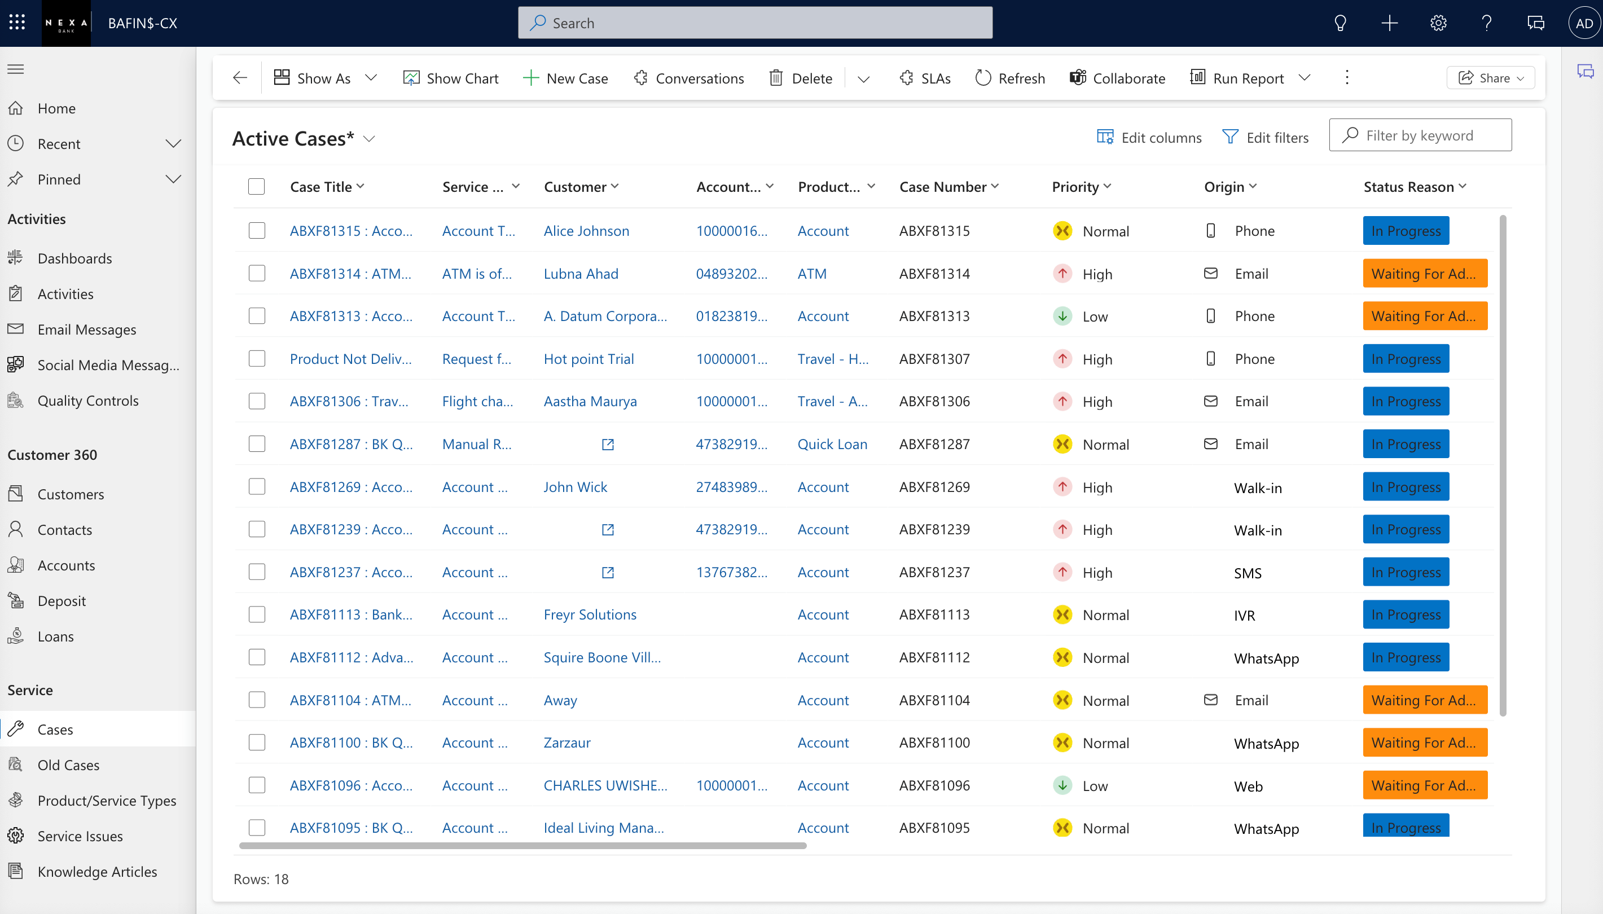This screenshot has height=914, width=1603.
Task: Click the Collaborate toolbar button
Action: (x=1117, y=78)
